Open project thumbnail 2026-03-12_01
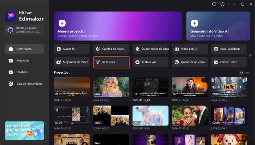 coord(190,87)
